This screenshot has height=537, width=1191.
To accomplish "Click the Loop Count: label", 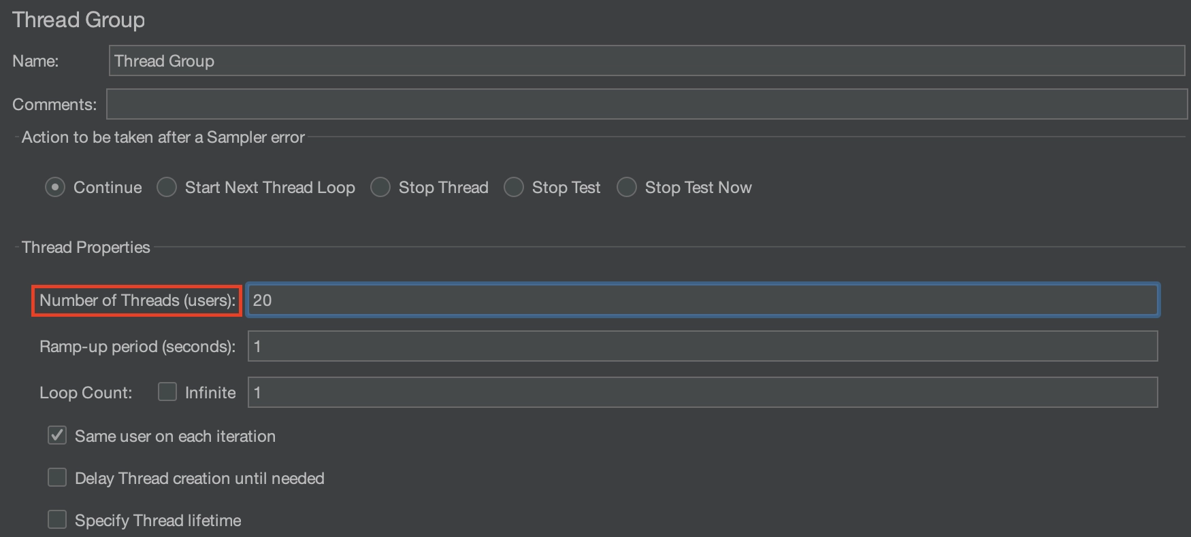I will pos(86,393).
